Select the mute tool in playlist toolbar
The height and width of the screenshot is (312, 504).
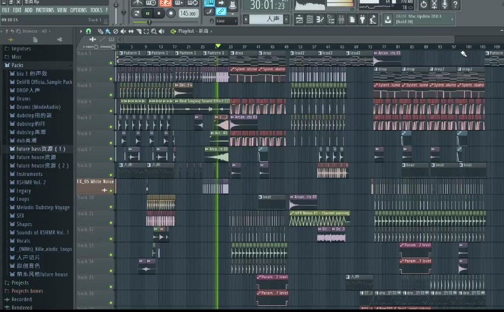pos(123,31)
